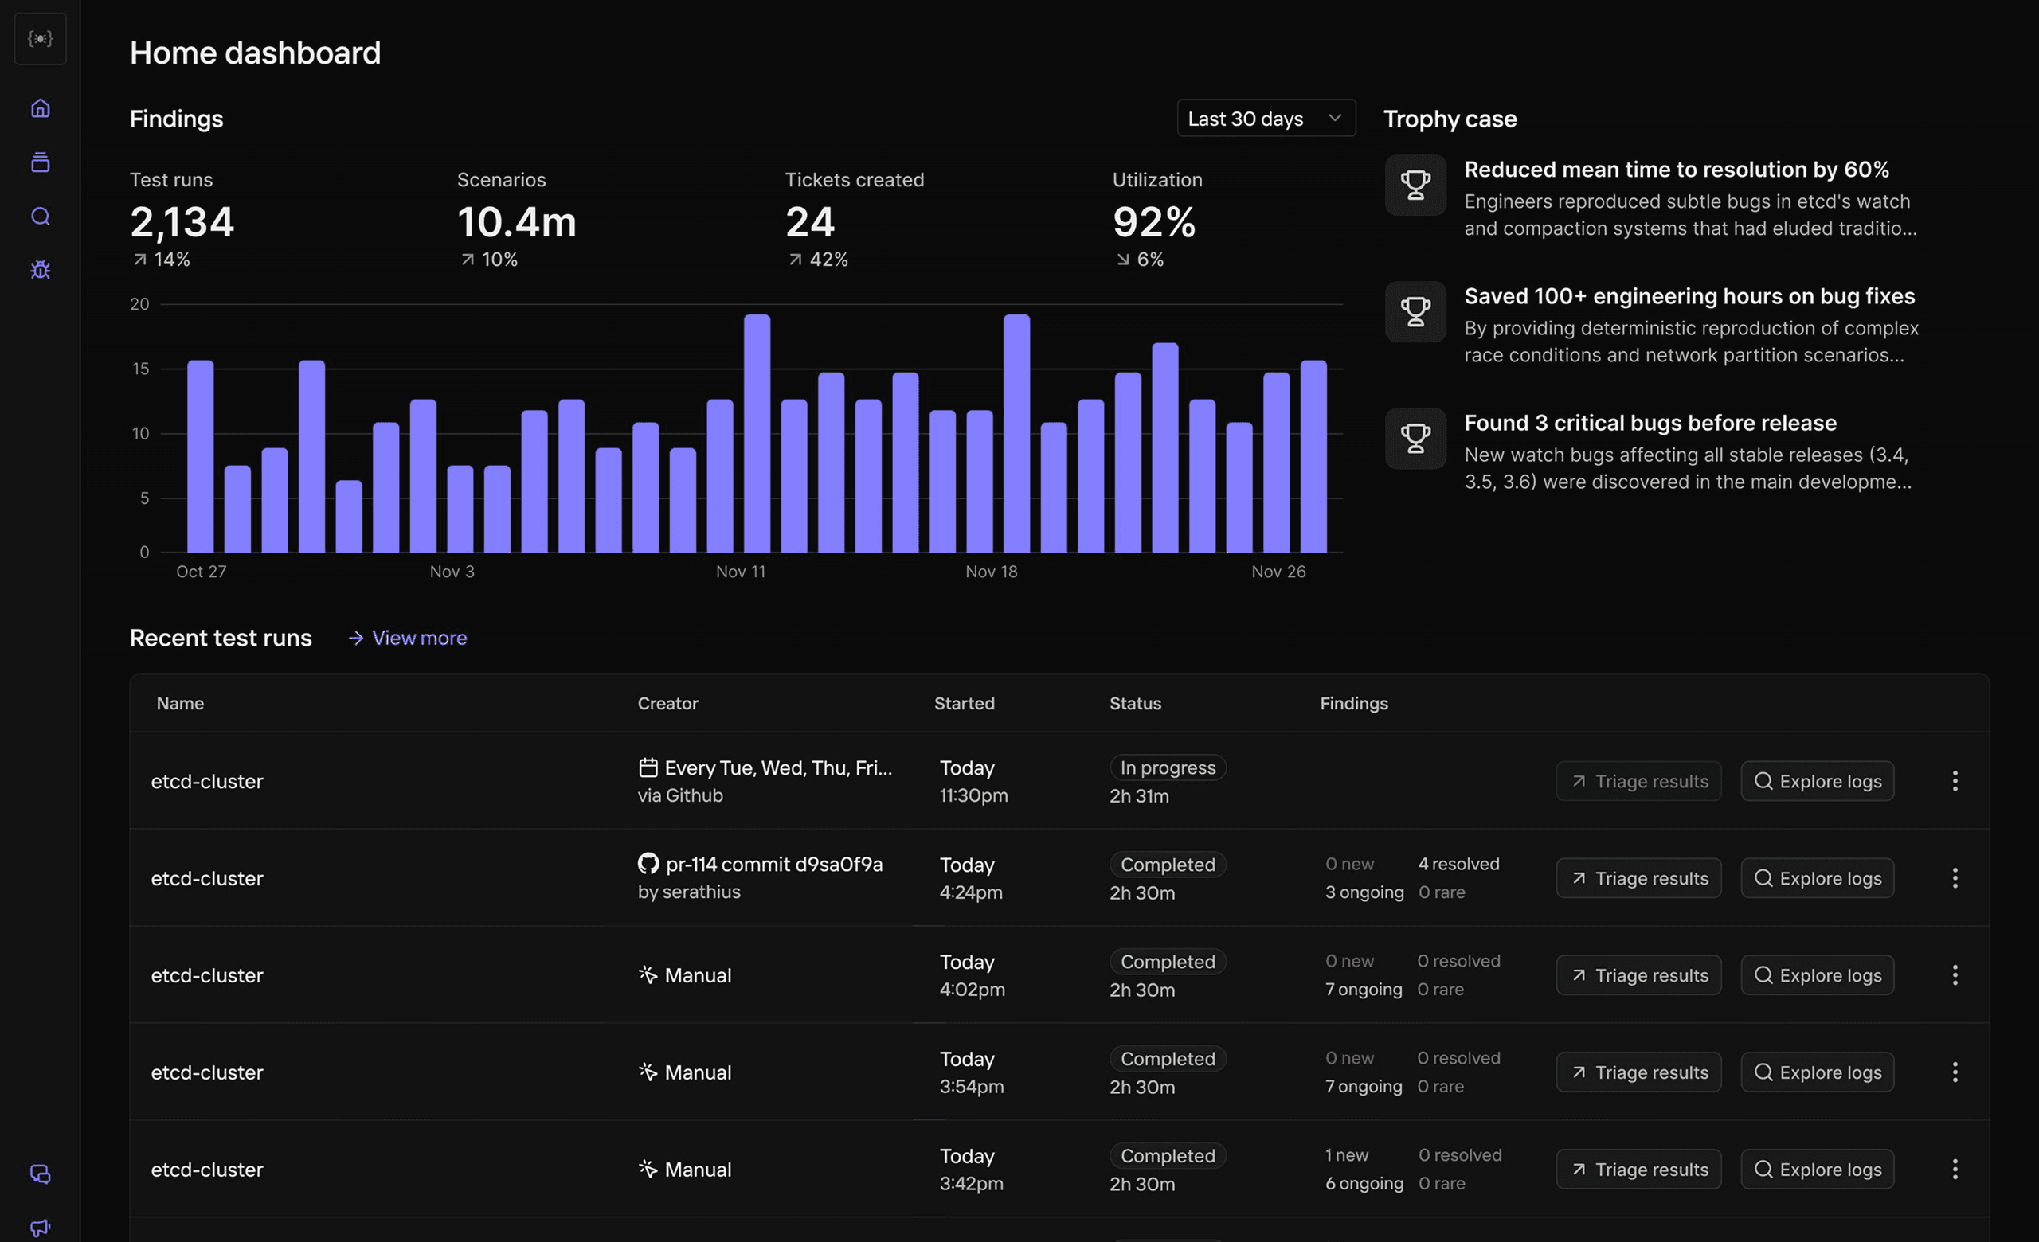2039x1242 pixels.
Task: Open the stacked layers sidebar icon
Action: (x=40, y=162)
